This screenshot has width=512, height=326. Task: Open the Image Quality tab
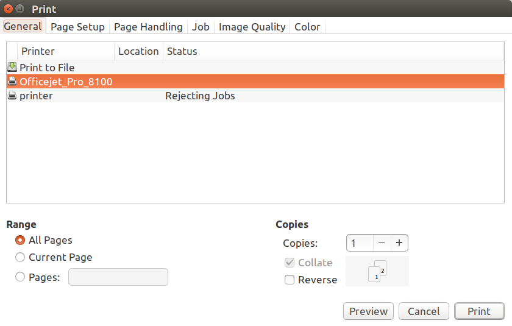coord(252,27)
